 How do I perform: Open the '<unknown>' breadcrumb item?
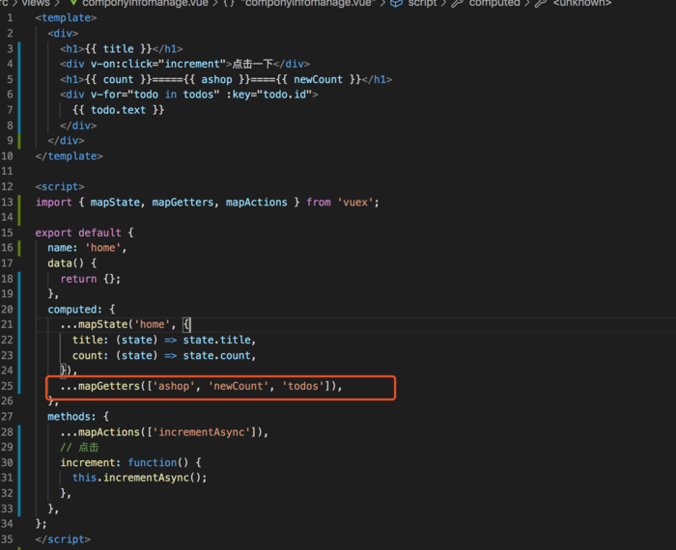coord(582,3)
